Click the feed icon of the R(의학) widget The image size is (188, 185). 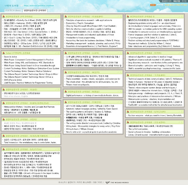(128, 53)
